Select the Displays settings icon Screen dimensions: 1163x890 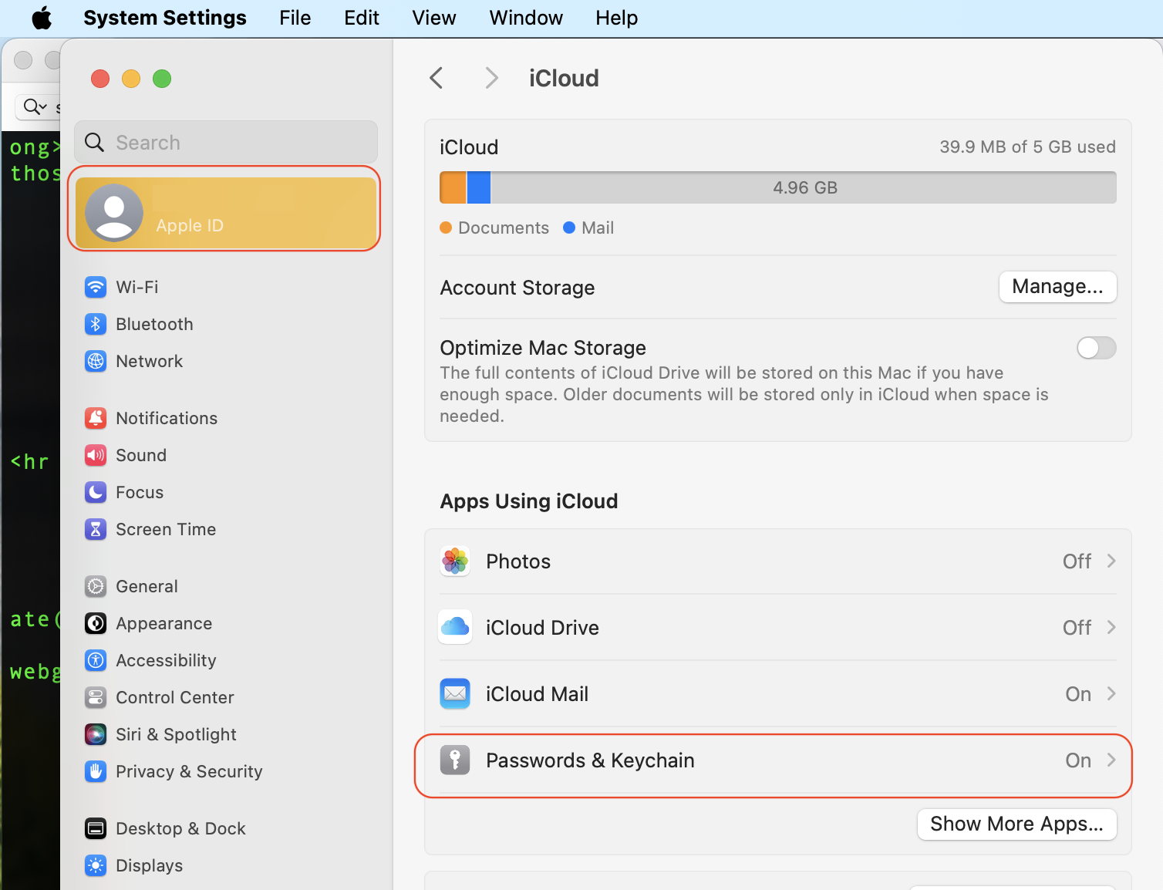coord(95,865)
